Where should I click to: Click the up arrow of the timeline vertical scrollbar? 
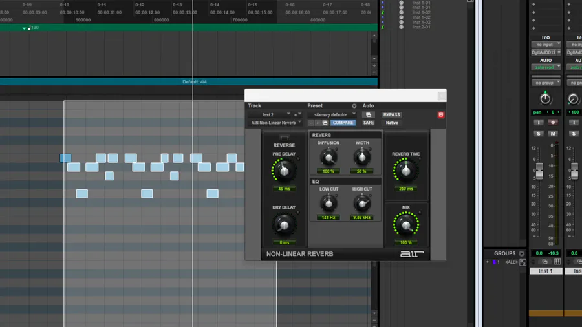click(x=374, y=36)
